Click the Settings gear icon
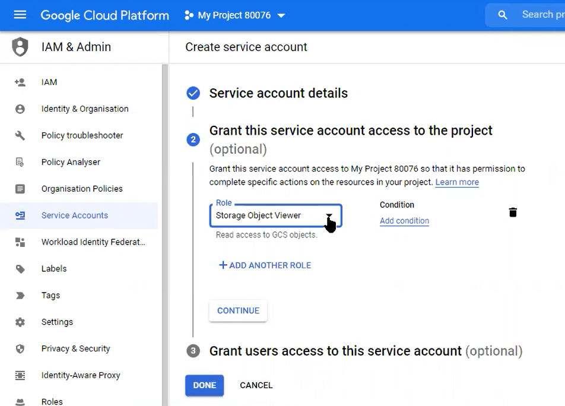Screen dimensions: 565x406 click(20, 322)
